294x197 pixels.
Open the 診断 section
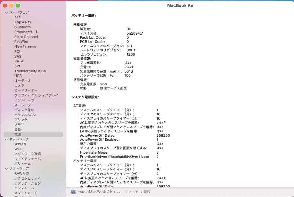coord(17,129)
